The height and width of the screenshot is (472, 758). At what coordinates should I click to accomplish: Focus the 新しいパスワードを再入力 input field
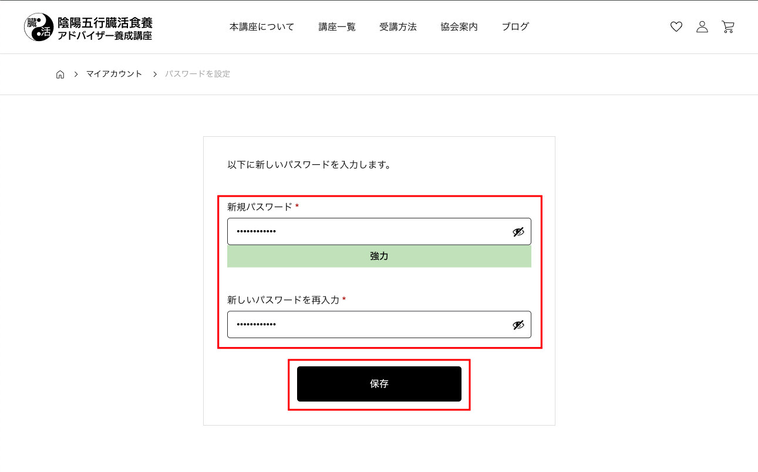point(379,325)
